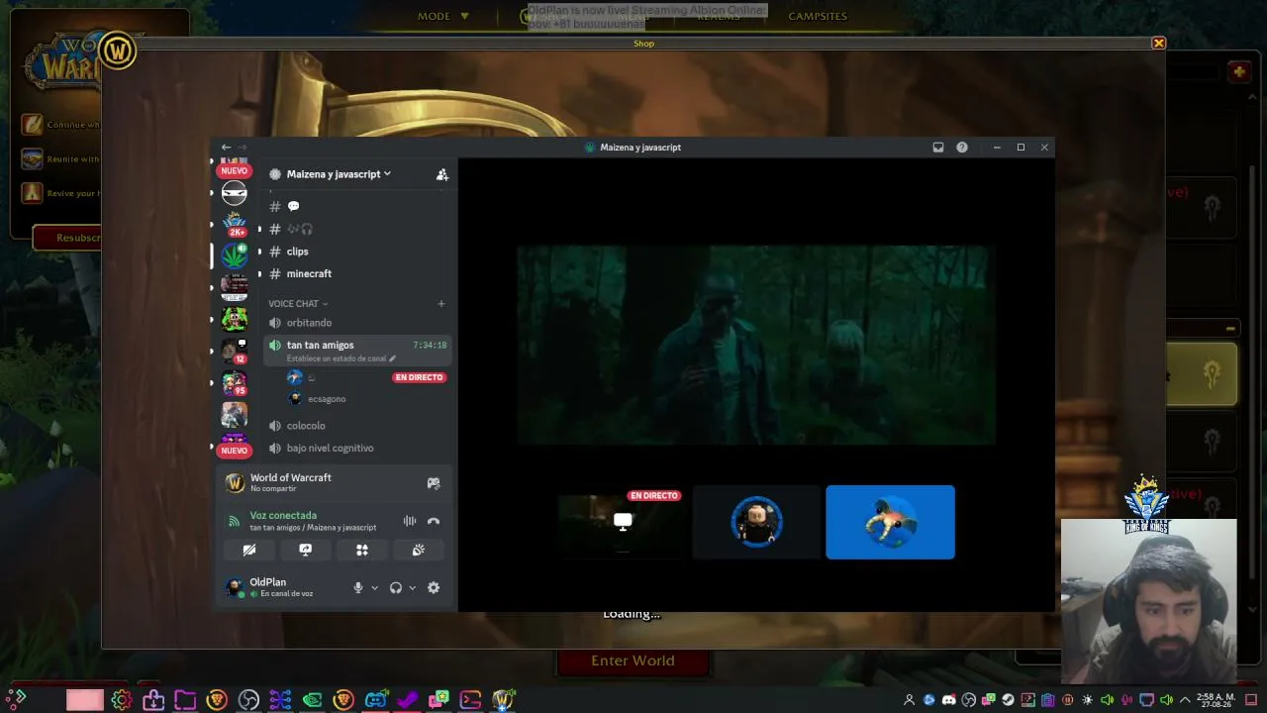Click the brightness sun icon in system tray

(1087, 701)
